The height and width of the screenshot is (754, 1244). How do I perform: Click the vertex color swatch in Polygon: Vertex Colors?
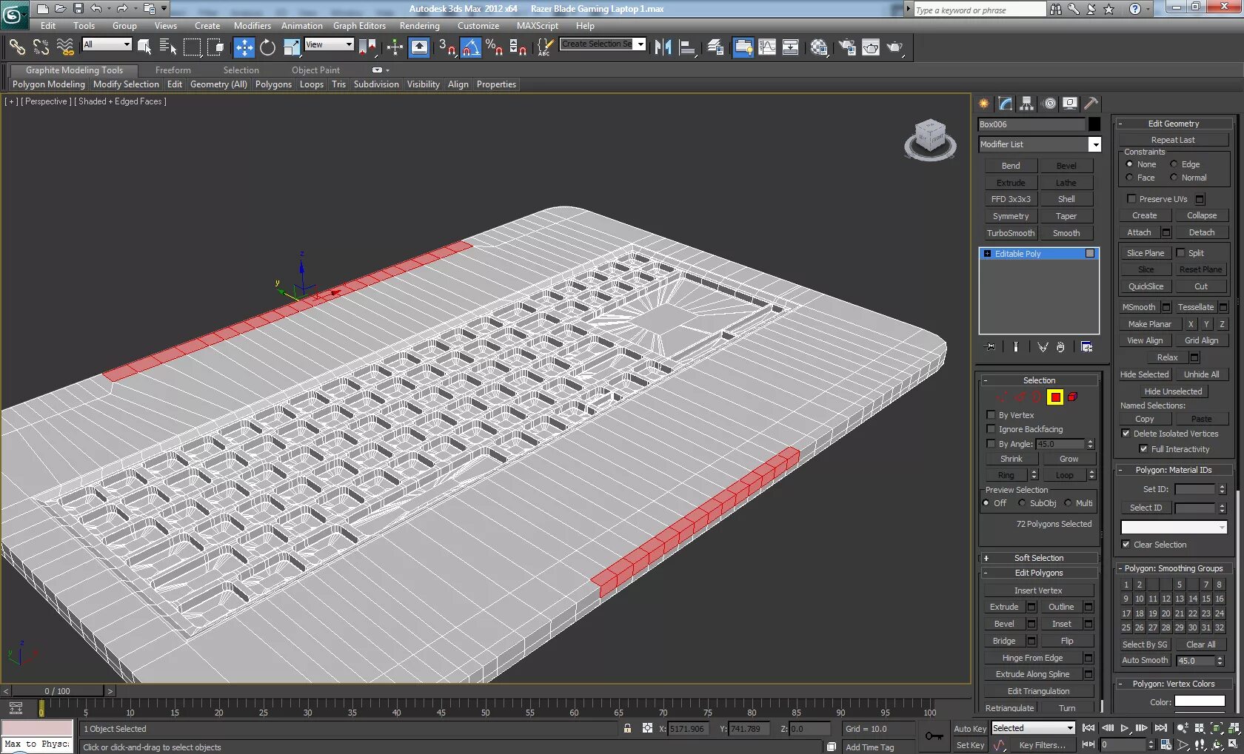click(x=1201, y=702)
